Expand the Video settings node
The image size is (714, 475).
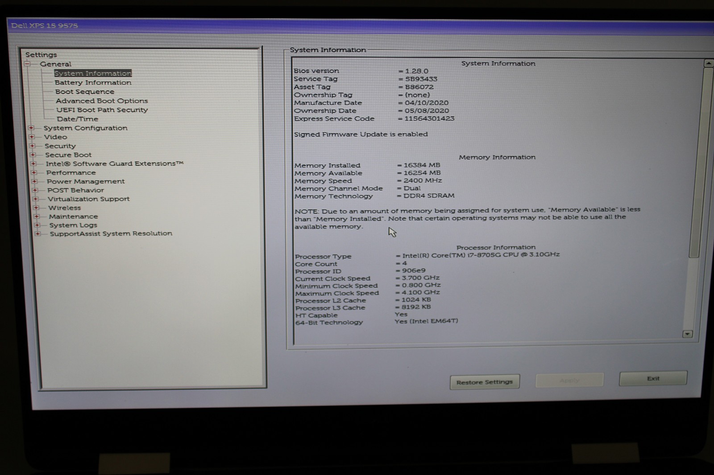pos(32,137)
